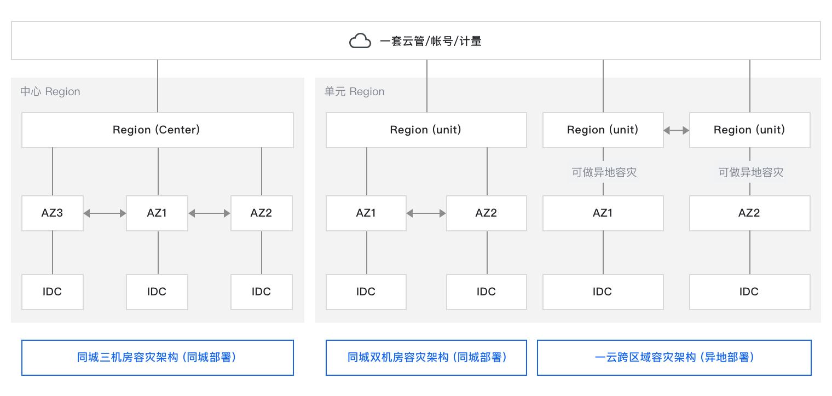Click the arrow linking AZ1 and AZ2 in 中心 Region
Image resolution: width=832 pixels, height=396 pixels.
point(209,213)
